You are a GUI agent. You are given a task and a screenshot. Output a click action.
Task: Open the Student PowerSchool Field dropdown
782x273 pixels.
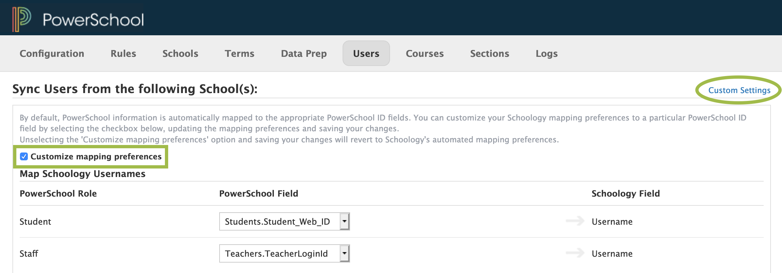click(x=284, y=221)
